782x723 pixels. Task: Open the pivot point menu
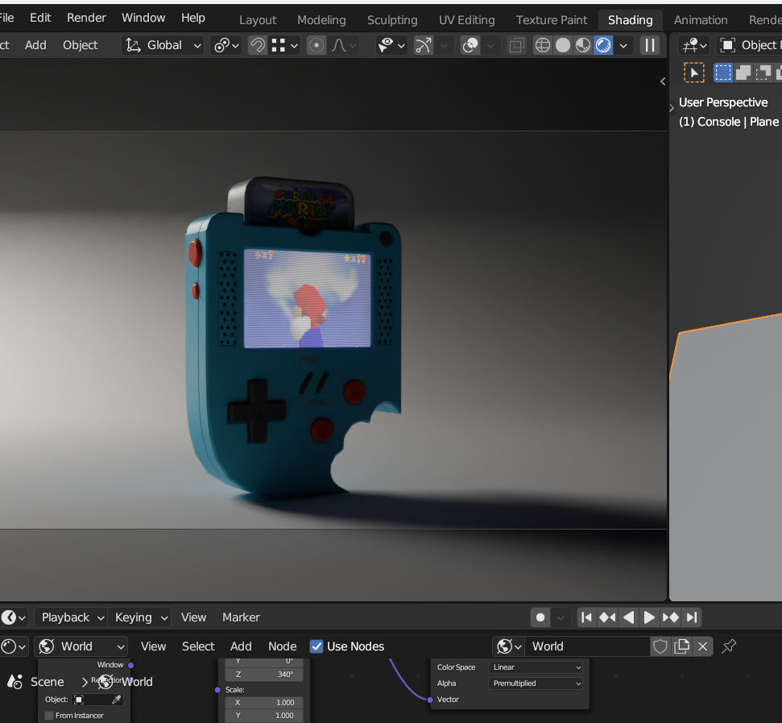coord(226,45)
